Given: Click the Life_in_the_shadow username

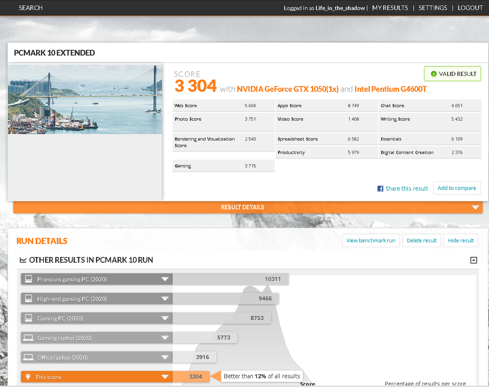Looking at the screenshot, I should pyautogui.click(x=340, y=8).
